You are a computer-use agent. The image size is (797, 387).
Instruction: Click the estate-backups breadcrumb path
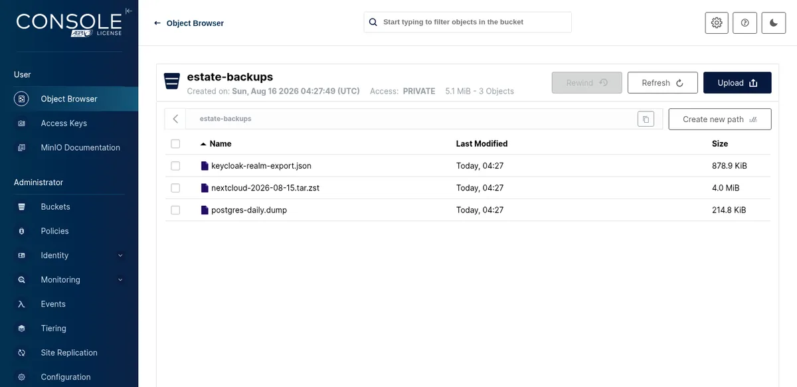coord(225,119)
